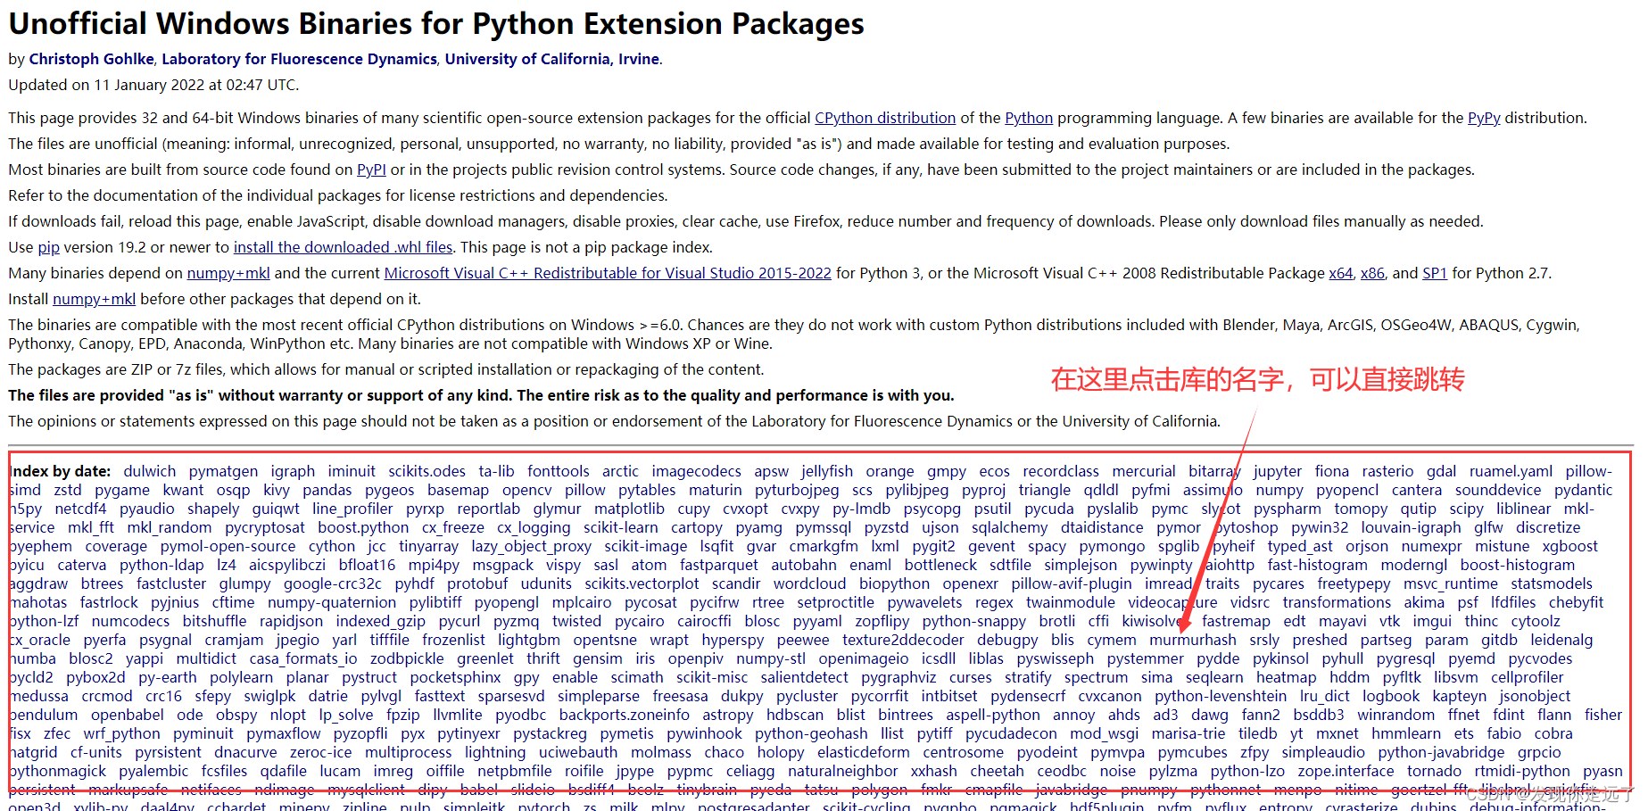Go to the scikits.odes package

(x=426, y=471)
